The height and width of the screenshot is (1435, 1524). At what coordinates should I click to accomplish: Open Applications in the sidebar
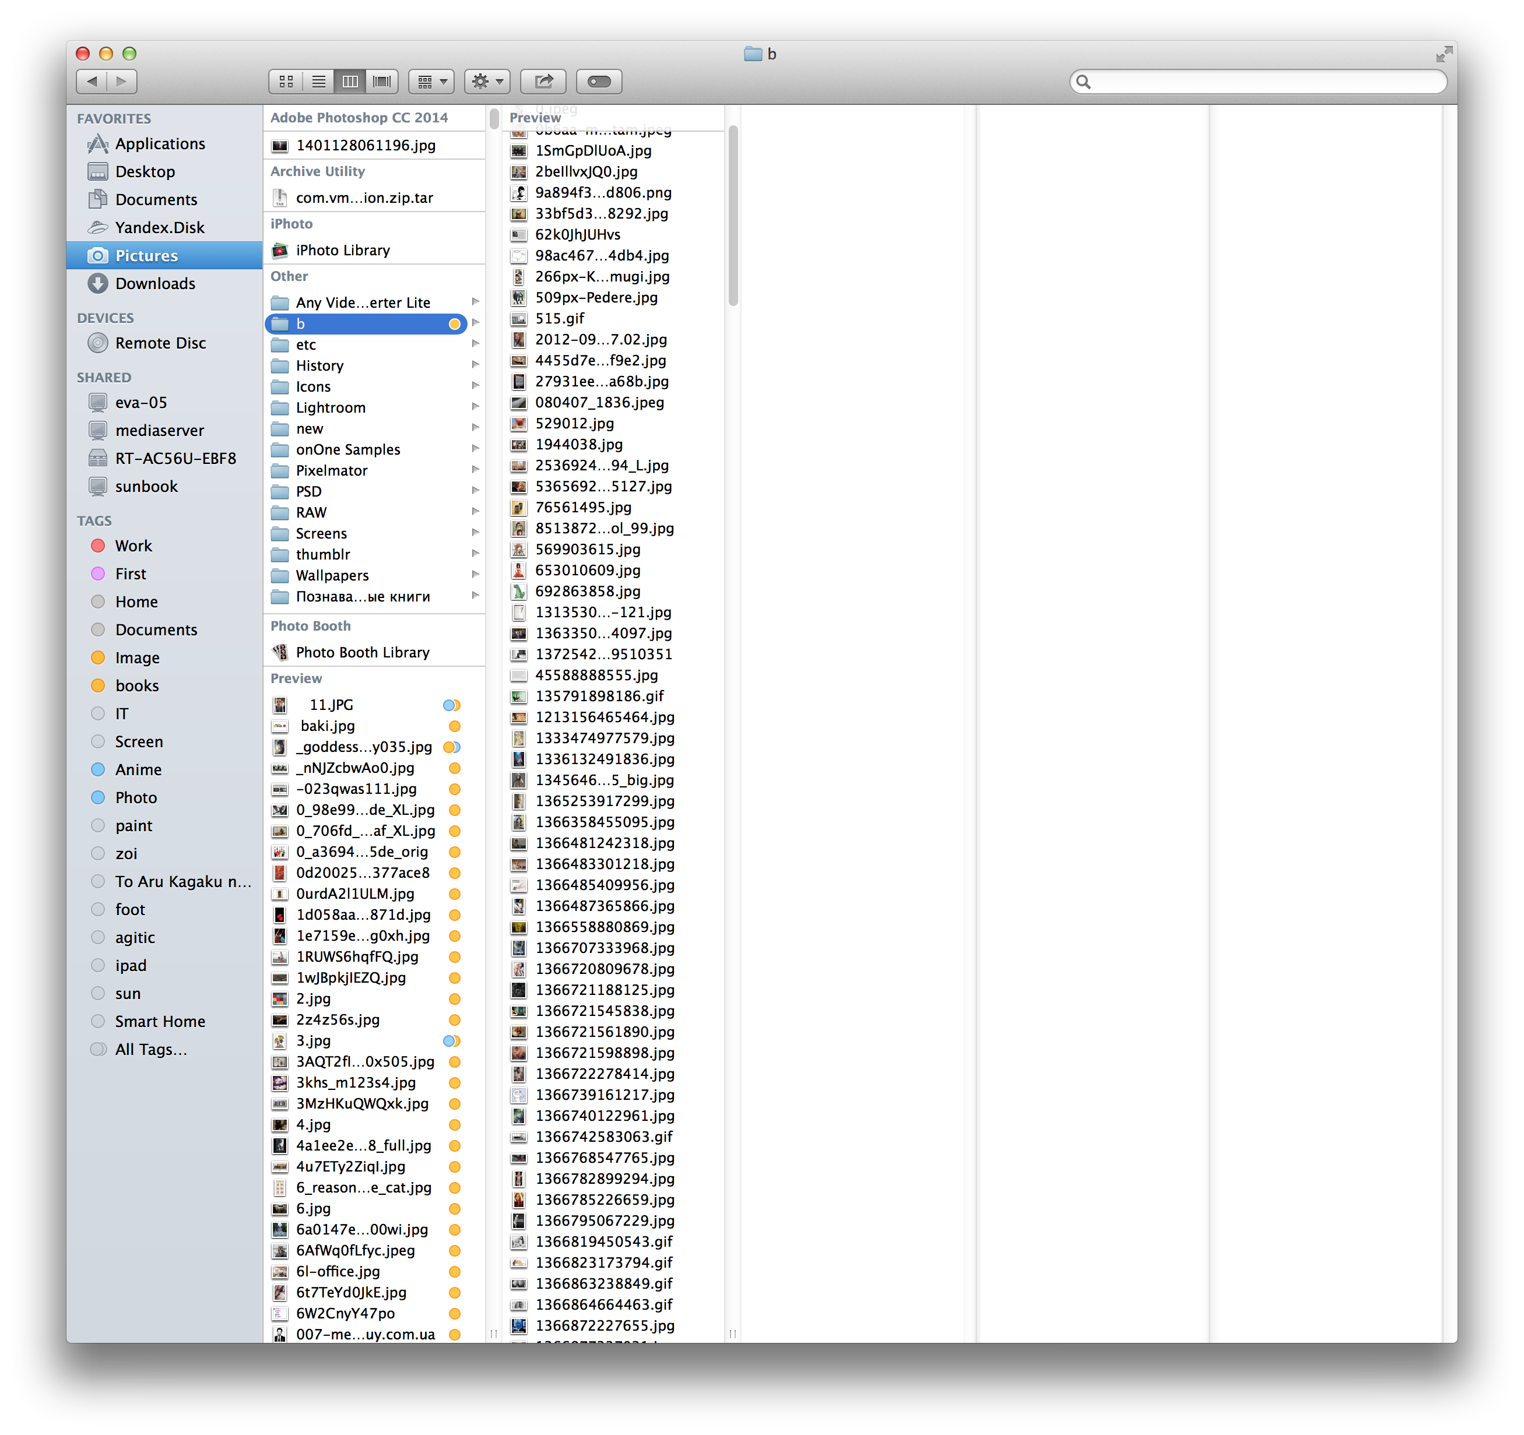[159, 144]
